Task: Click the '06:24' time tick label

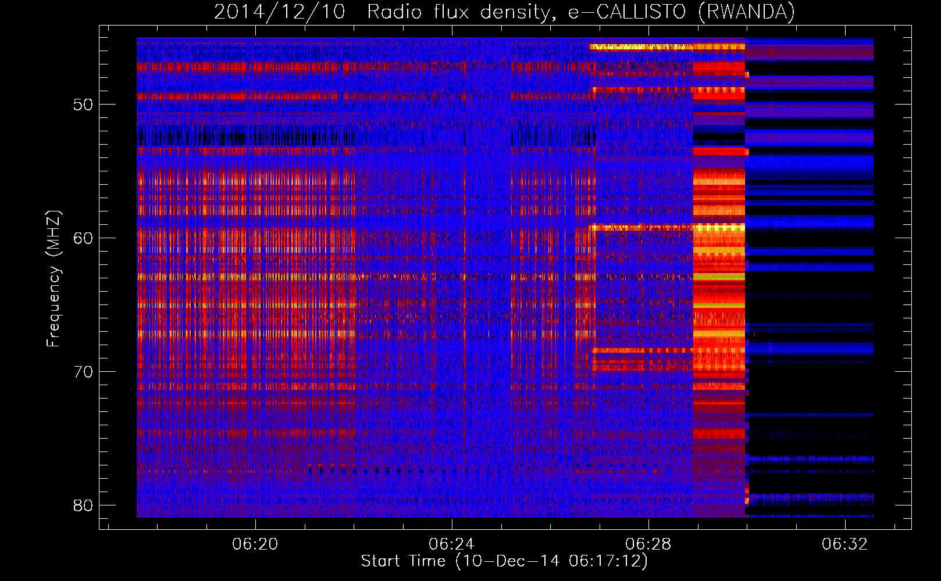Action: point(452,544)
